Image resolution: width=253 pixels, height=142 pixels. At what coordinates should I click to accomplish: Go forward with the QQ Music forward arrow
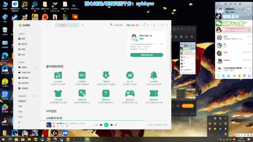coord(51,25)
